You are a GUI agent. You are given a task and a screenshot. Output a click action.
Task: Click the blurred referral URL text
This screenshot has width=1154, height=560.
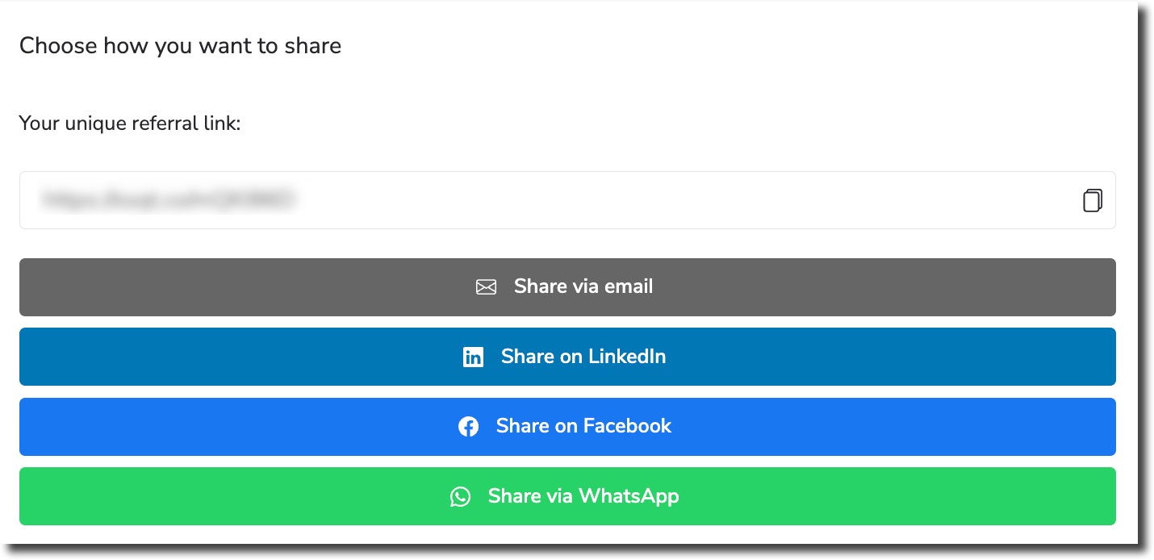(x=168, y=199)
